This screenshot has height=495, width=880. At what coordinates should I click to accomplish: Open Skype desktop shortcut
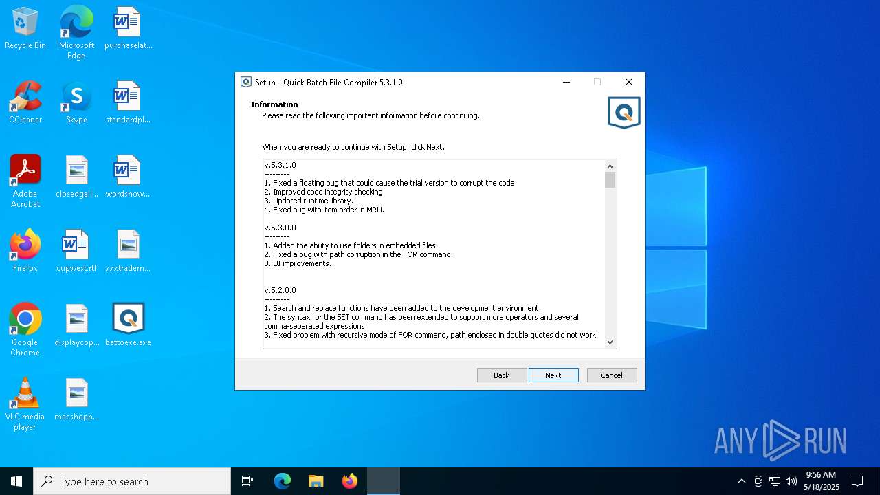click(x=76, y=103)
